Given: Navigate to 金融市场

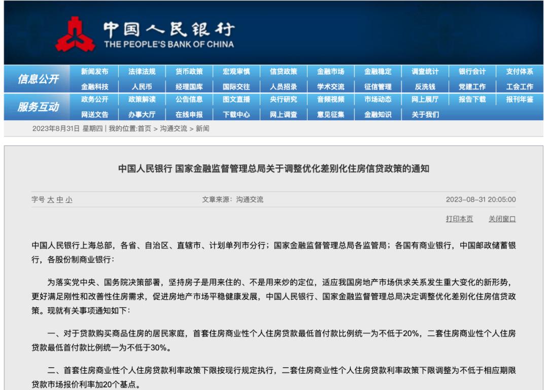Looking at the screenshot, I should point(332,72).
